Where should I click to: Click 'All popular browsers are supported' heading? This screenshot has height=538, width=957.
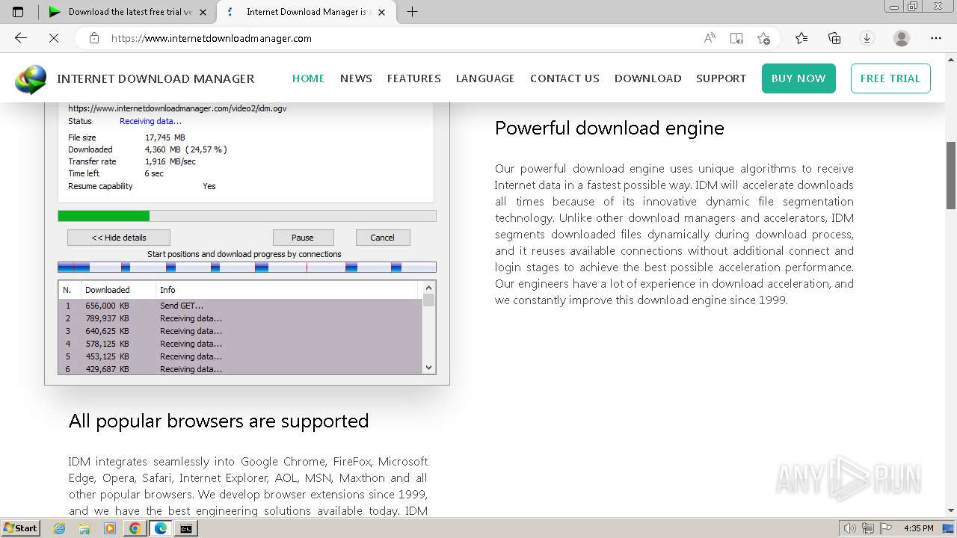tap(218, 421)
